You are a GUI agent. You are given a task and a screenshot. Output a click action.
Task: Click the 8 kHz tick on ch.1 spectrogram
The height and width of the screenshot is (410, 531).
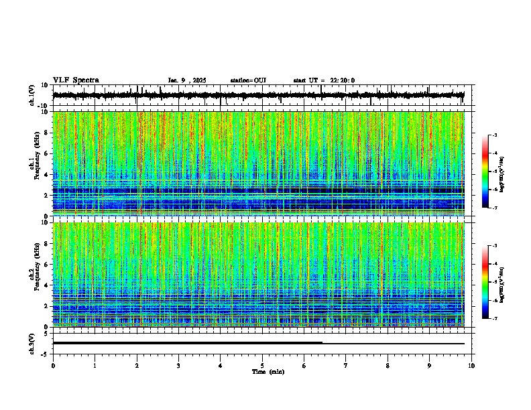point(47,133)
